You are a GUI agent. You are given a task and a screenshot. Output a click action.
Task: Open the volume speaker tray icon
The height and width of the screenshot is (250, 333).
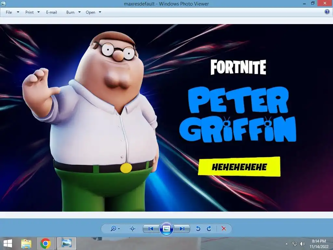[x=302, y=243]
